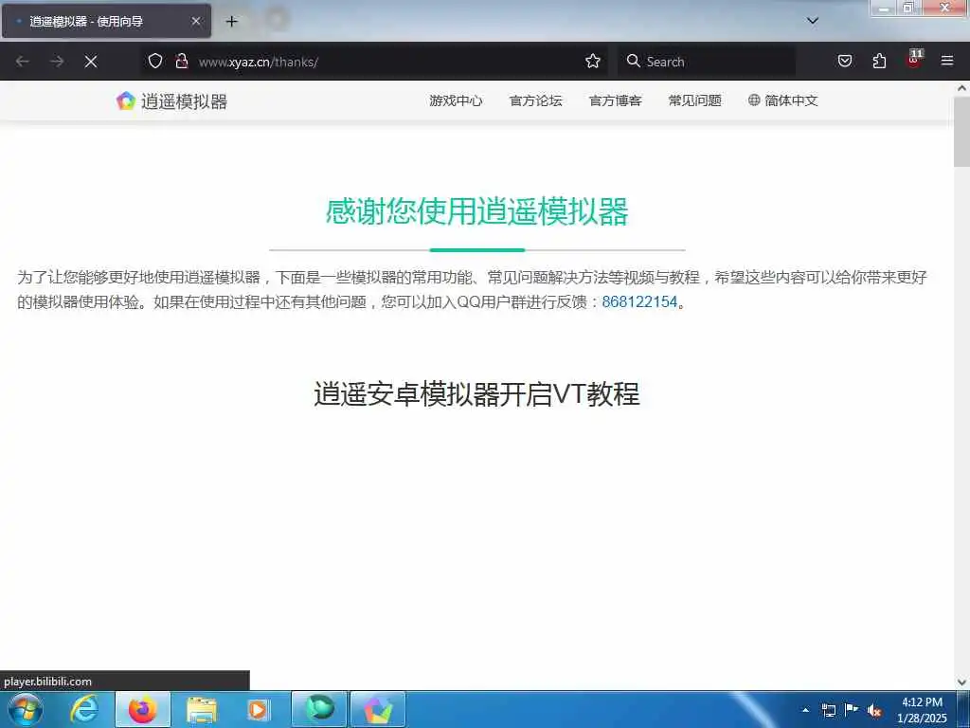Click the scrollbar down arrow
Screen dimensions: 970x728
coord(961,682)
